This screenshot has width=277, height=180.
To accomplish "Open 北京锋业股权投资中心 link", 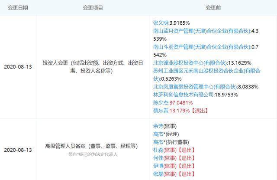I will click(190, 63).
